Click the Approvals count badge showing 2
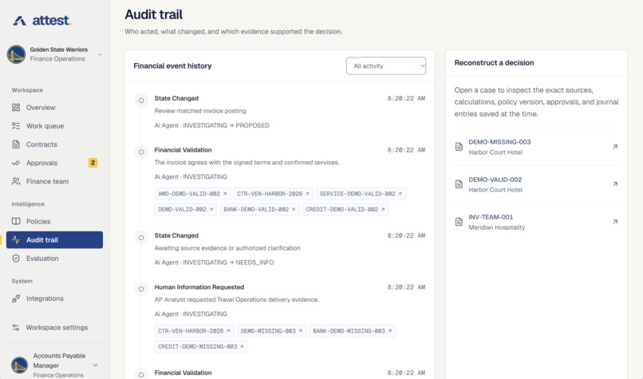 pyautogui.click(x=93, y=163)
